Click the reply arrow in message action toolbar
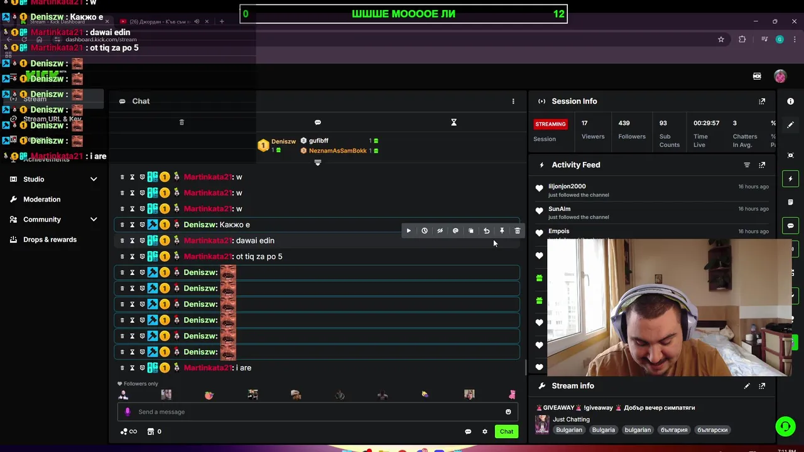 486,231
